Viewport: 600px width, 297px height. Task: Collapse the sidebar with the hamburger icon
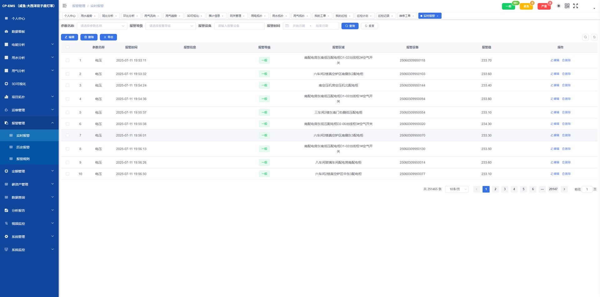click(64, 6)
